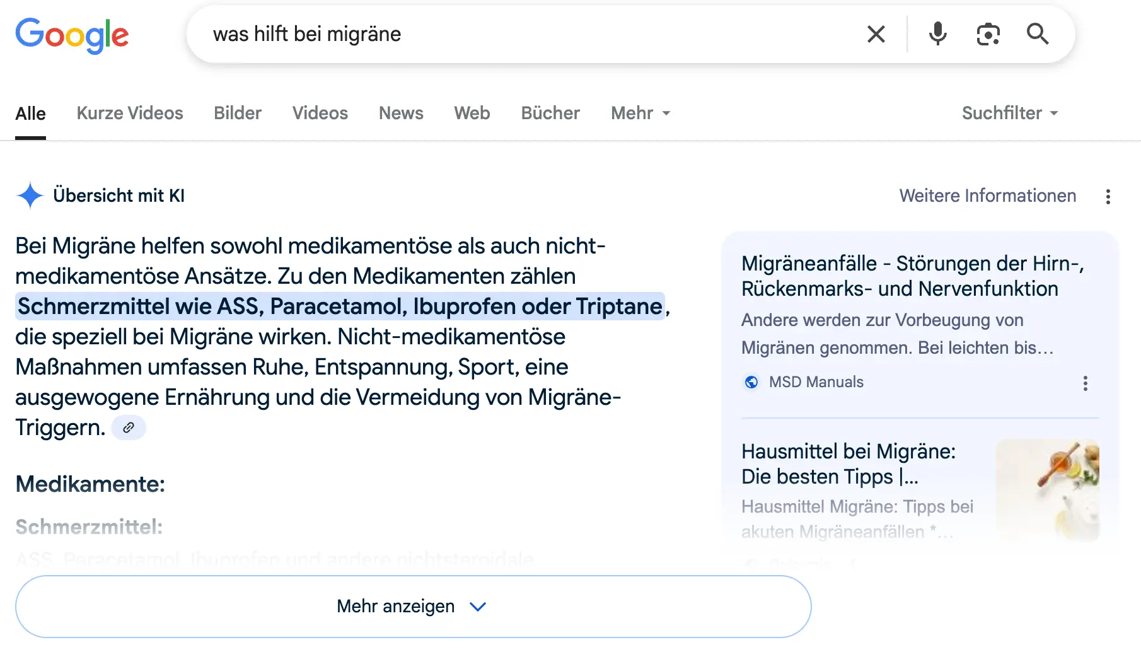Screen dimensions: 1141x652
Task: Open the Google logo homepage link
Action: pyautogui.click(x=72, y=35)
